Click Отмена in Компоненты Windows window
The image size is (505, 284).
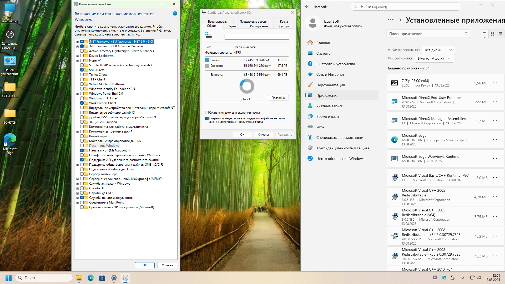tap(167, 265)
